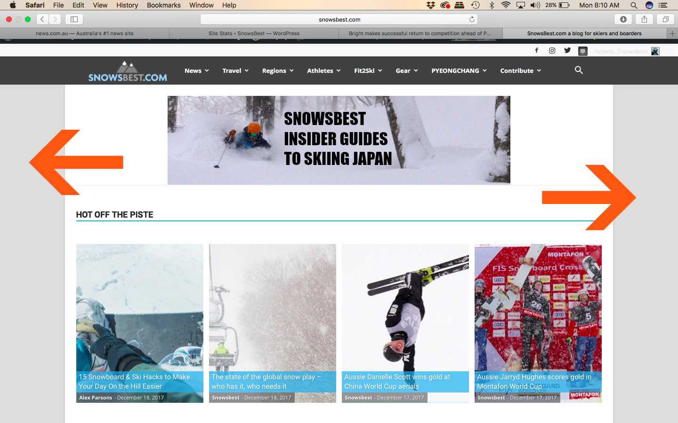Expand the Fit2Ski dropdown menu

point(368,70)
